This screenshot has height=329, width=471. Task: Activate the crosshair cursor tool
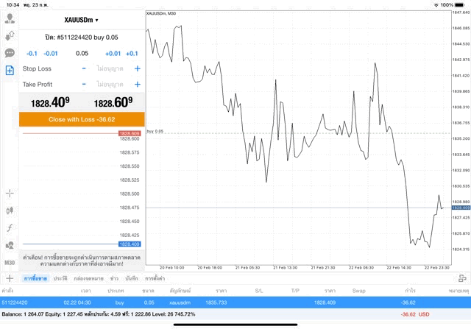(x=10, y=193)
